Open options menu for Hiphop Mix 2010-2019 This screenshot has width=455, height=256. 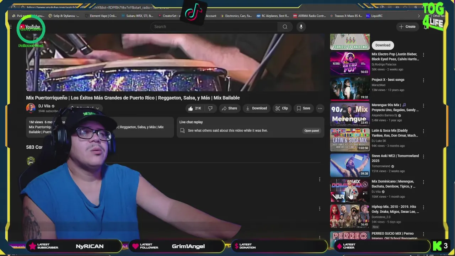click(423, 207)
